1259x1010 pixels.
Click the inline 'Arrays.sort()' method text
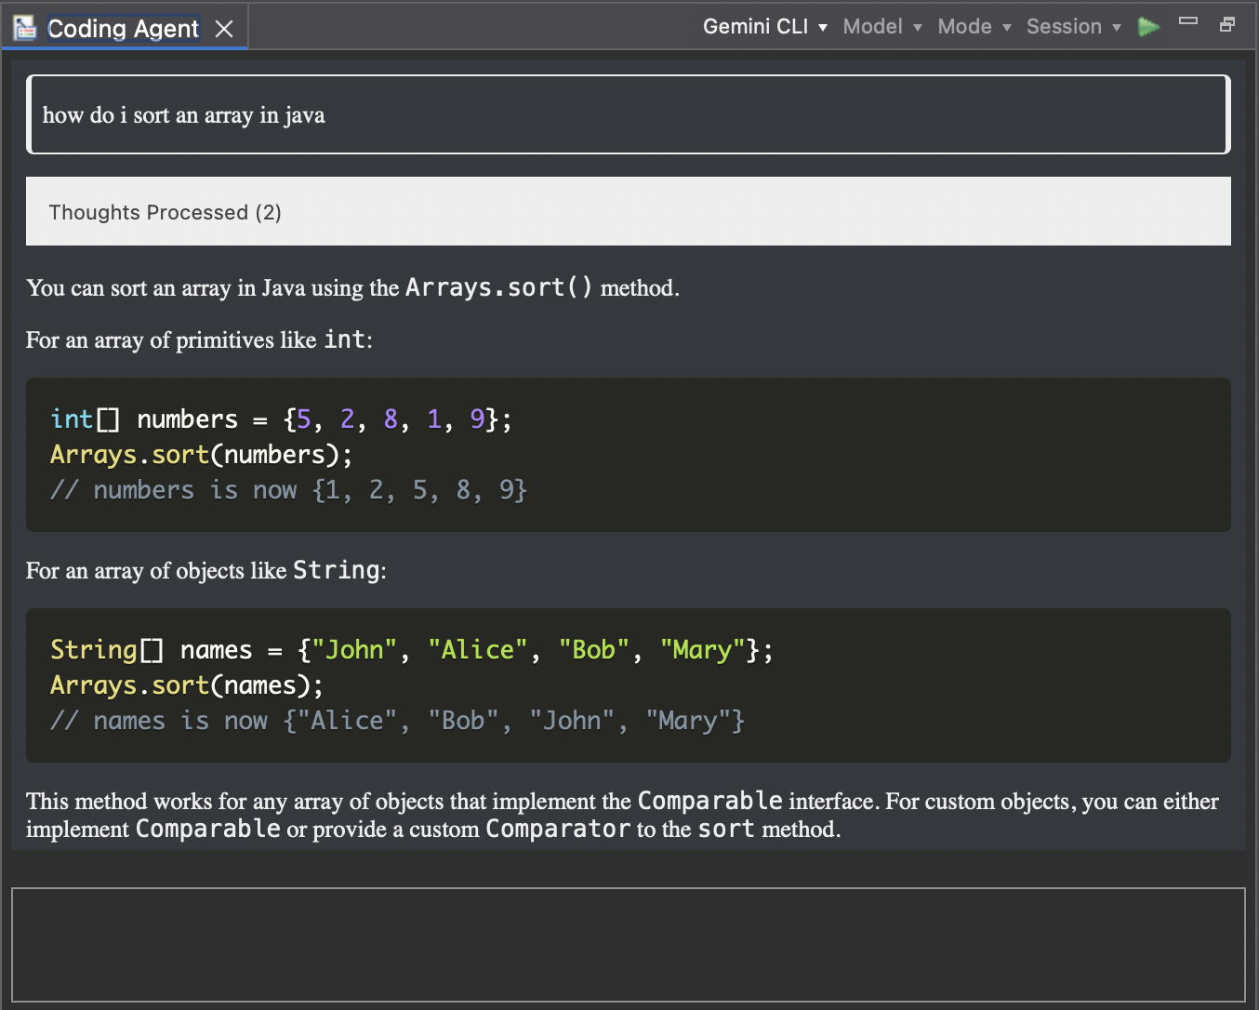[x=498, y=287]
